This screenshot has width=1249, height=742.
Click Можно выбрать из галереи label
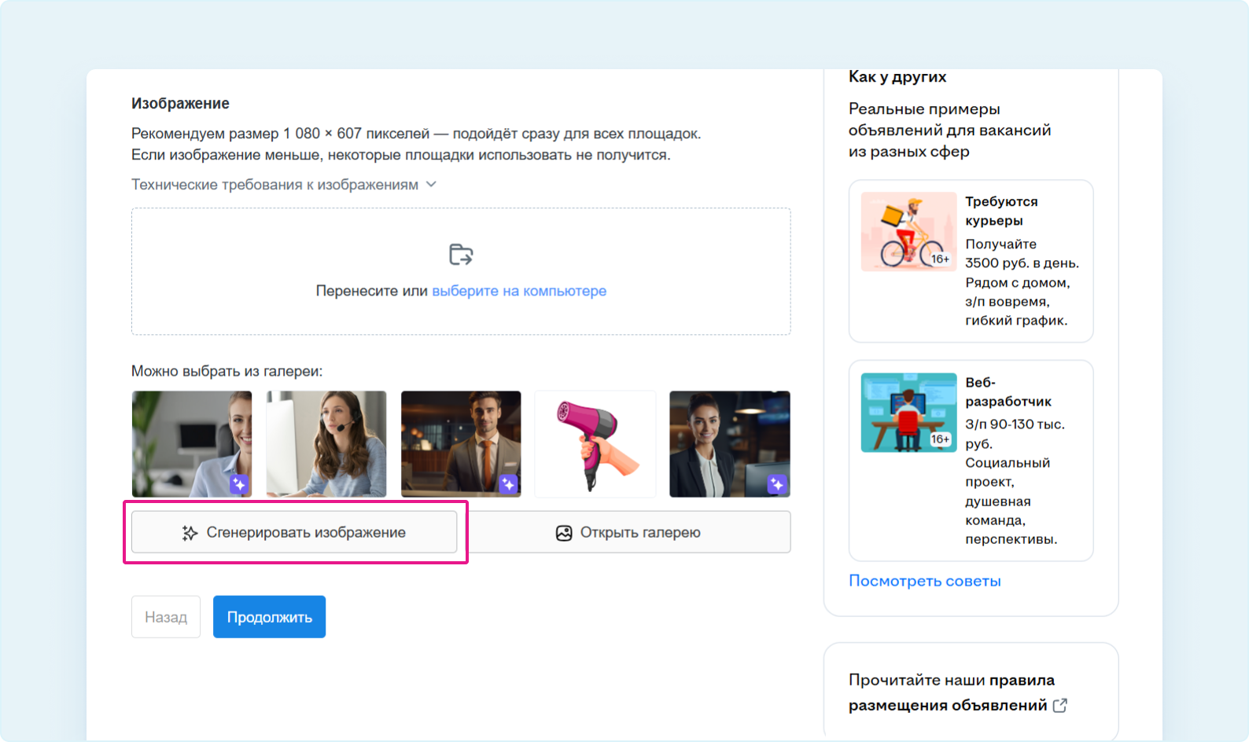click(x=227, y=371)
